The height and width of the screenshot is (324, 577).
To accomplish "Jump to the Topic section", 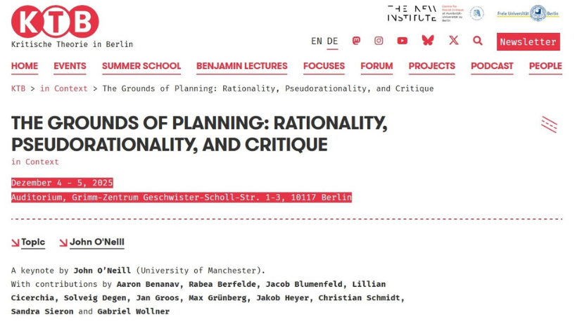I will click(32, 242).
